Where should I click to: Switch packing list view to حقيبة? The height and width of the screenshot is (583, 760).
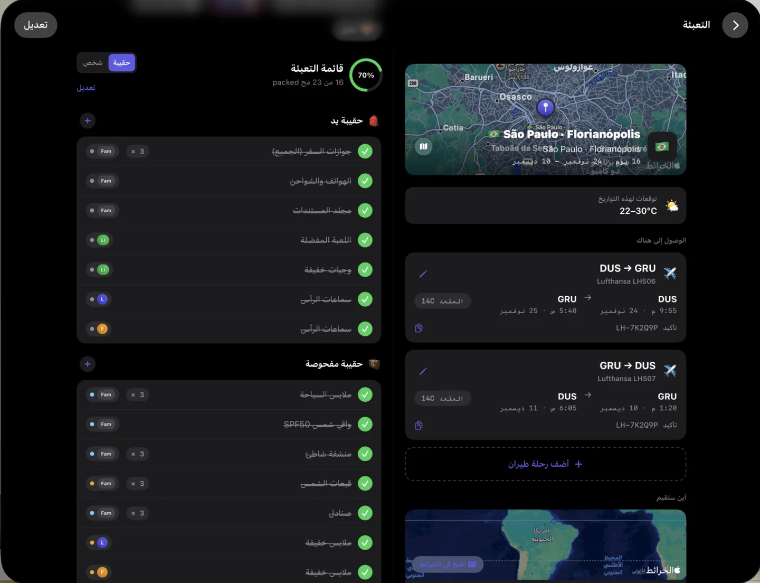tap(121, 63)
